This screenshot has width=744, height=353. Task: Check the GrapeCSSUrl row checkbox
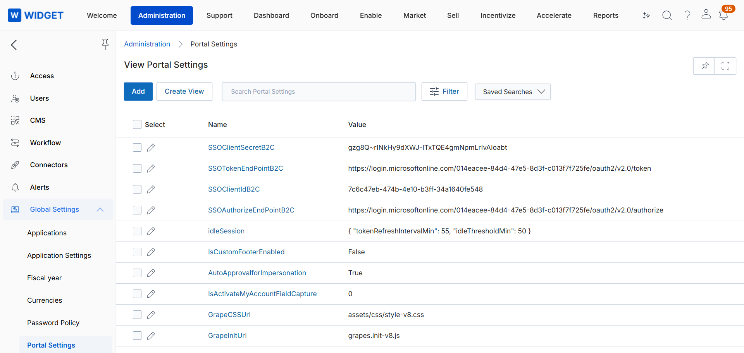pyautogui.click(x=137, y=315)
